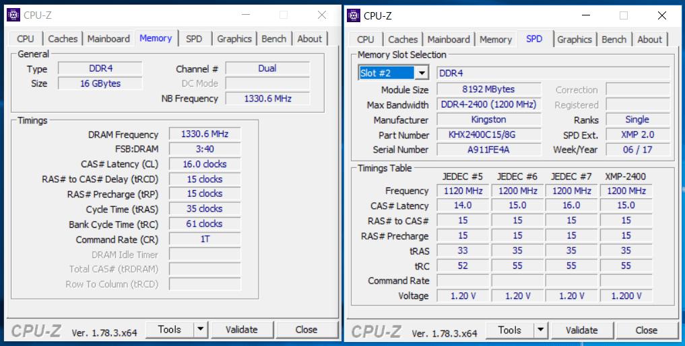This screenshot has height=346, width=685.
Task: Click the Part Number field KHX2400C15/8G
Action: (x=488, y=134)
